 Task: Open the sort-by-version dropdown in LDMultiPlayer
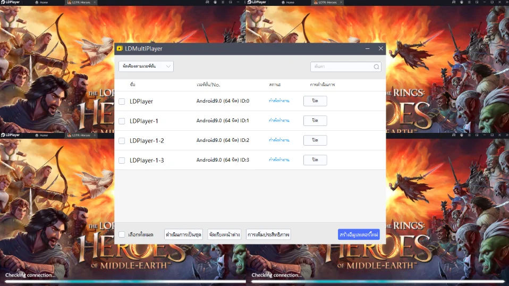click(146, 66)
